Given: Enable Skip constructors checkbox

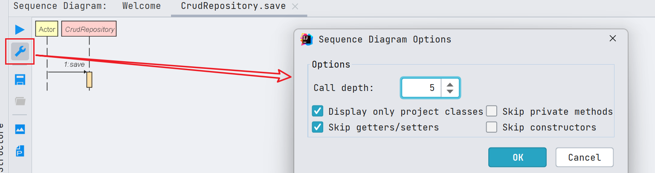Looking at the screenshot, I should 492,127.
